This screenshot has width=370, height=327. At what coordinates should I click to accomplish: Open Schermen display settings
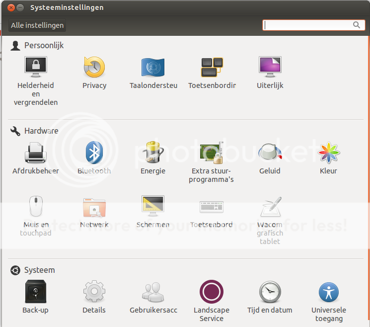pos(153,207)
